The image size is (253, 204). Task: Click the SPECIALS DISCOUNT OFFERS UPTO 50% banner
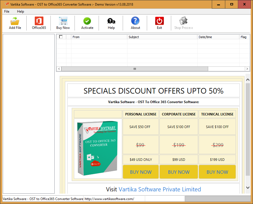click(x=154, y=91)
